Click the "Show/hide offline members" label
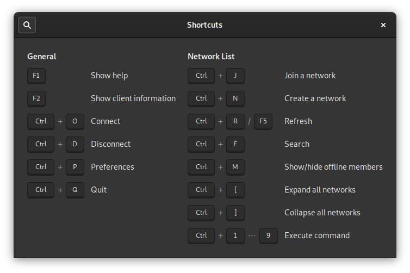 click(333, 167)
